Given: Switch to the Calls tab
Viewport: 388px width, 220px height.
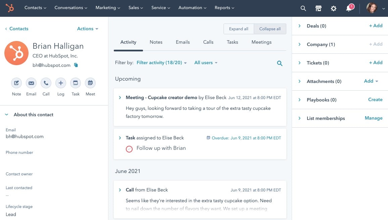Looking at the screenshot, I should [208, 42].
